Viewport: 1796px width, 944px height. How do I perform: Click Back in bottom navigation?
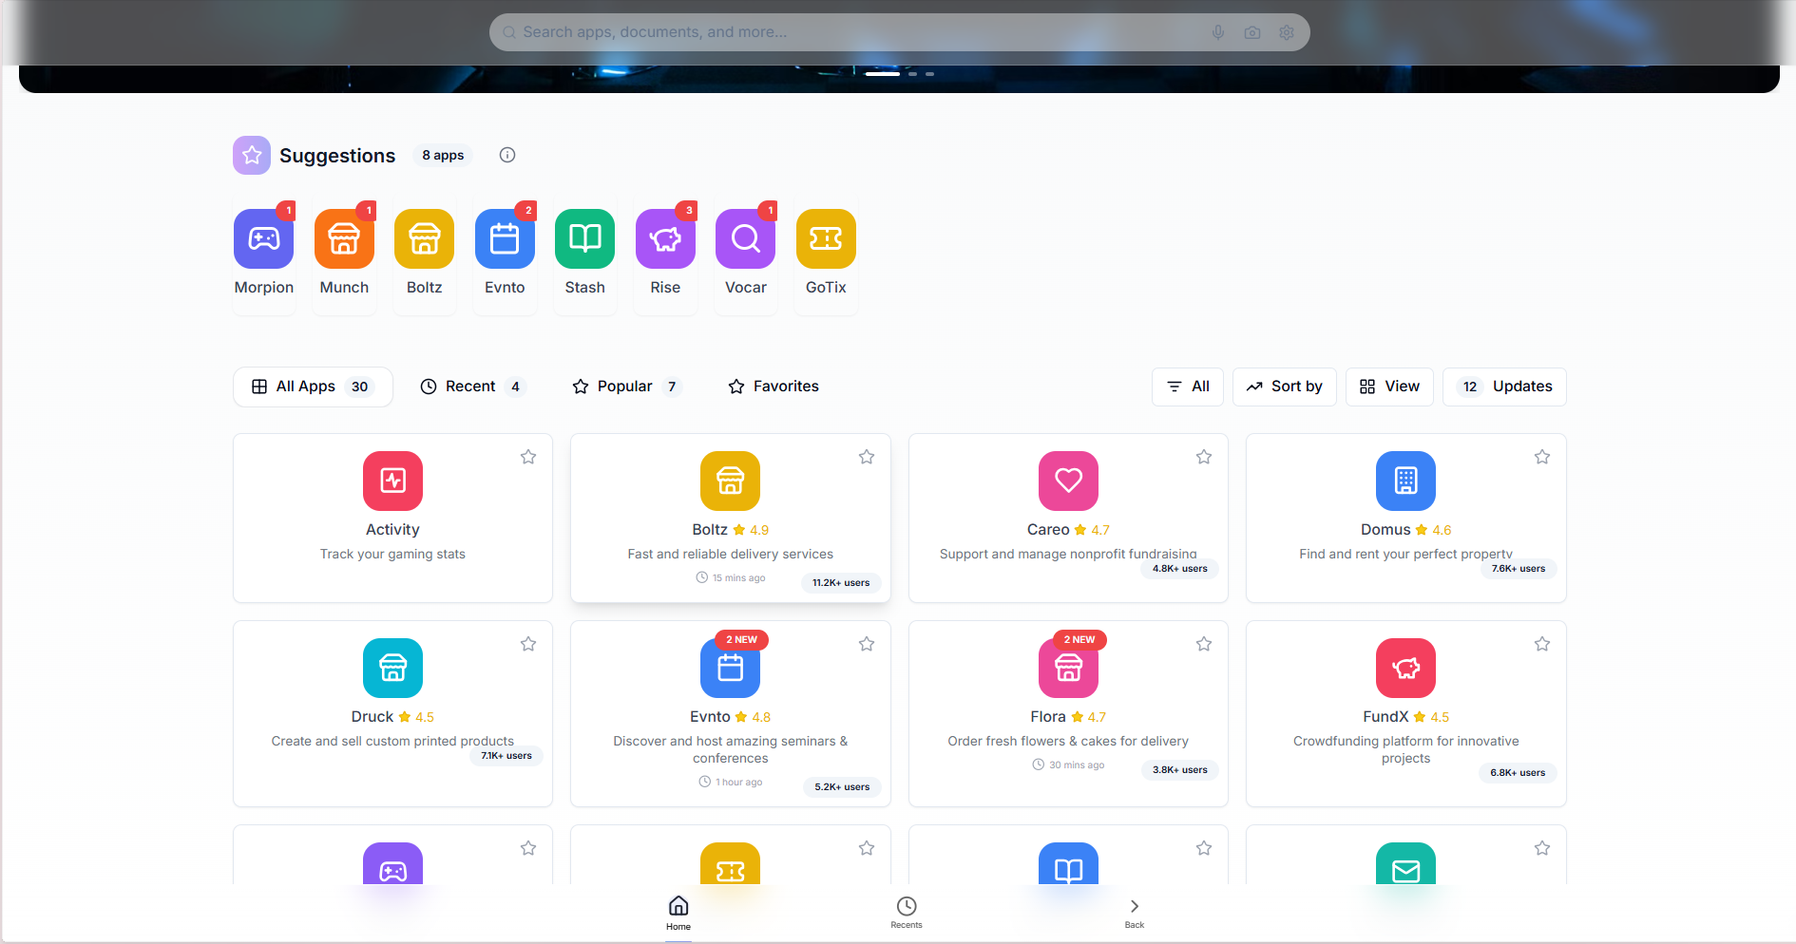[x=1135, y=913]
